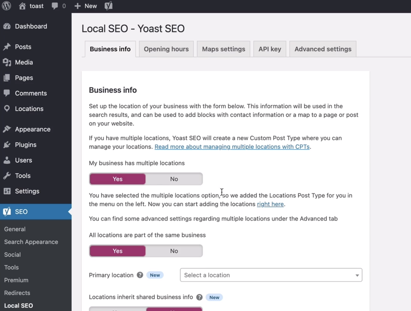Click the Tools wrench icon
The width and height of the screenshot is (411, 311).
point(7,176)
